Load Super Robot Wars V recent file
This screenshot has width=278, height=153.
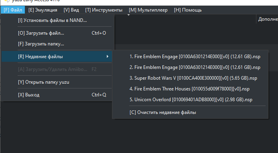click(x=190, y=78)
